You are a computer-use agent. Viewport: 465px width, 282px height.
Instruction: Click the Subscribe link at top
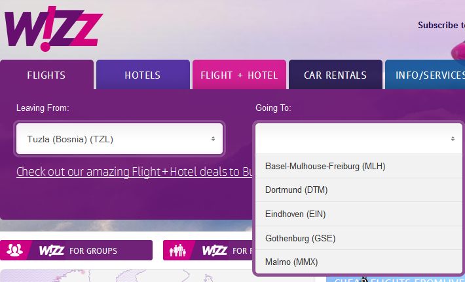441,25
